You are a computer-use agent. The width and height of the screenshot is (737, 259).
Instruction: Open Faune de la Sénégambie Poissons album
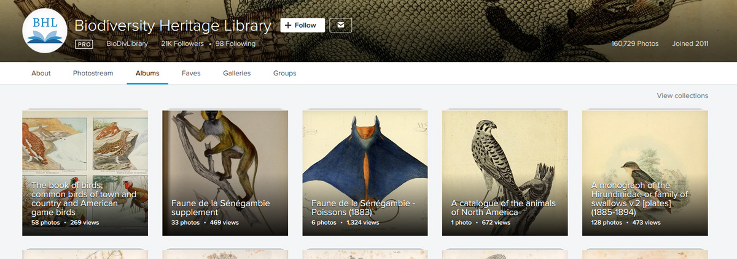click(x=365, y=173)
